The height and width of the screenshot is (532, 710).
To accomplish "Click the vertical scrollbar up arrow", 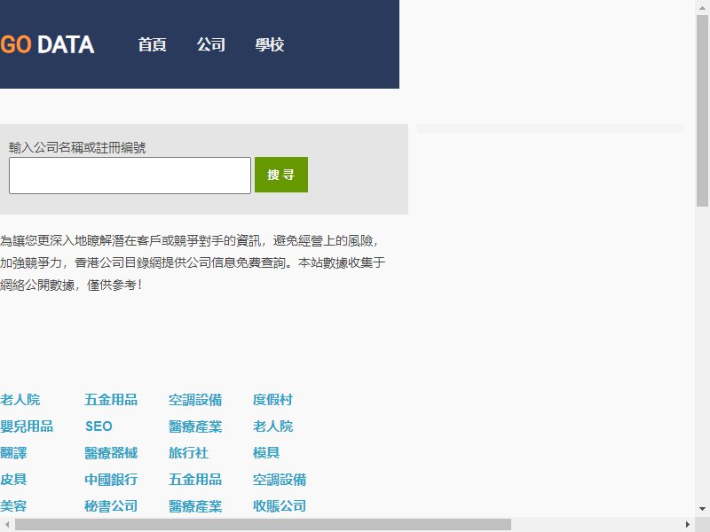I will pos(702,7).
